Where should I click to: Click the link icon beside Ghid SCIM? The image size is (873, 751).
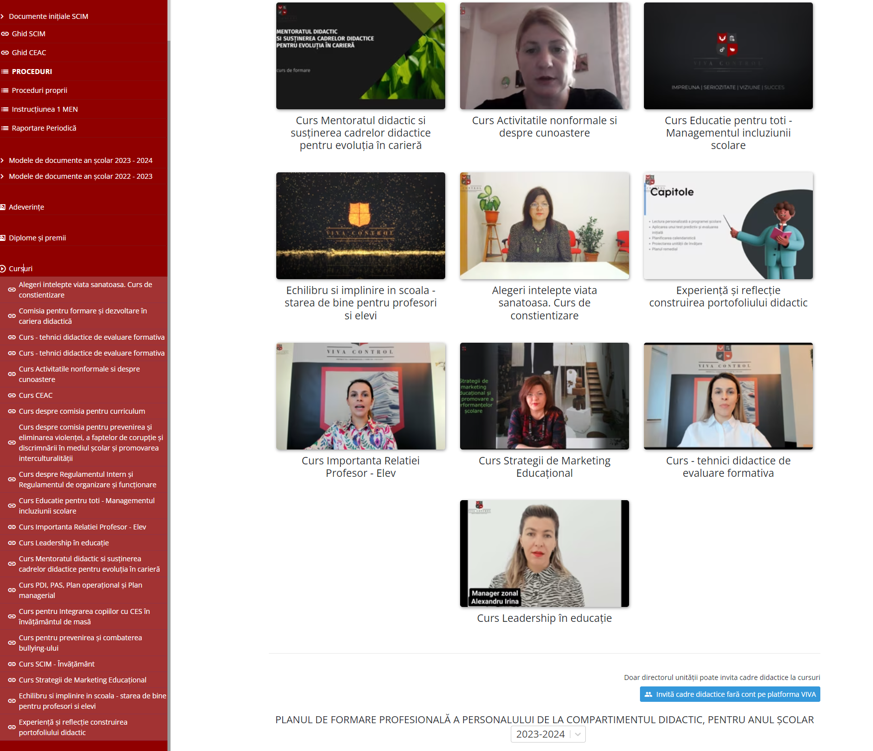(5, 34)
